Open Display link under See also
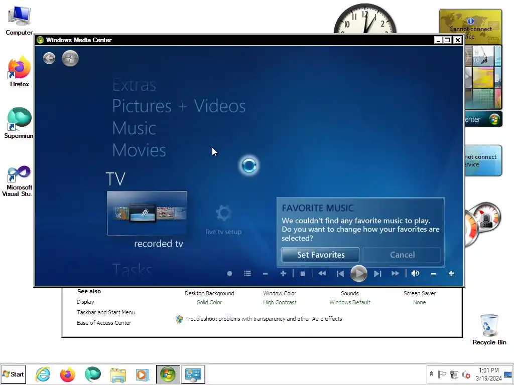 tap(85, 302)
